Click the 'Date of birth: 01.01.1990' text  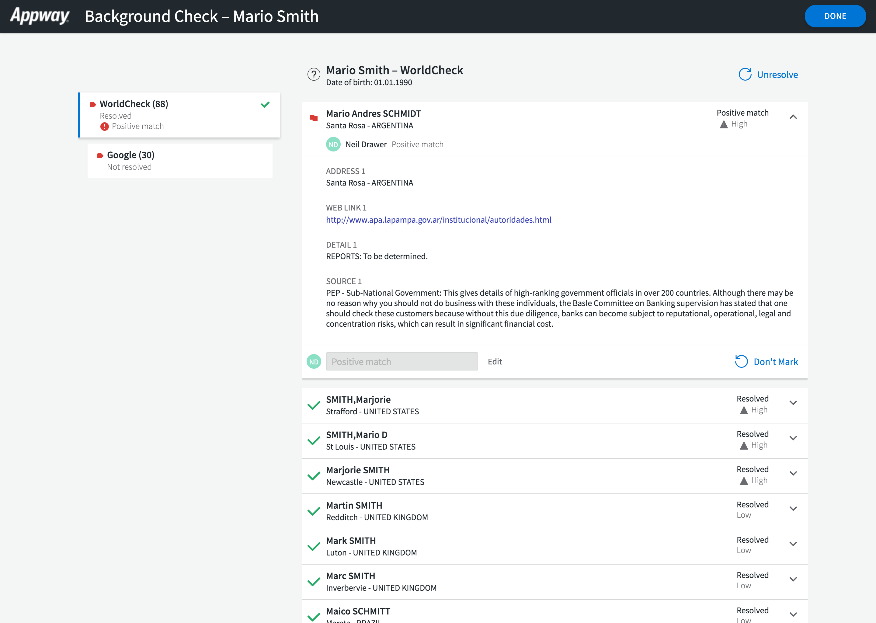coord(369,82)
